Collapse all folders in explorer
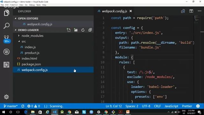Image resolution: width=204 pixels, height=115 pixels. pos(90,30)
